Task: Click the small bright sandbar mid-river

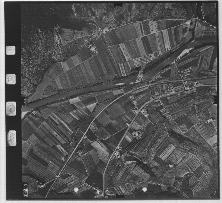Action: (119, 84)
